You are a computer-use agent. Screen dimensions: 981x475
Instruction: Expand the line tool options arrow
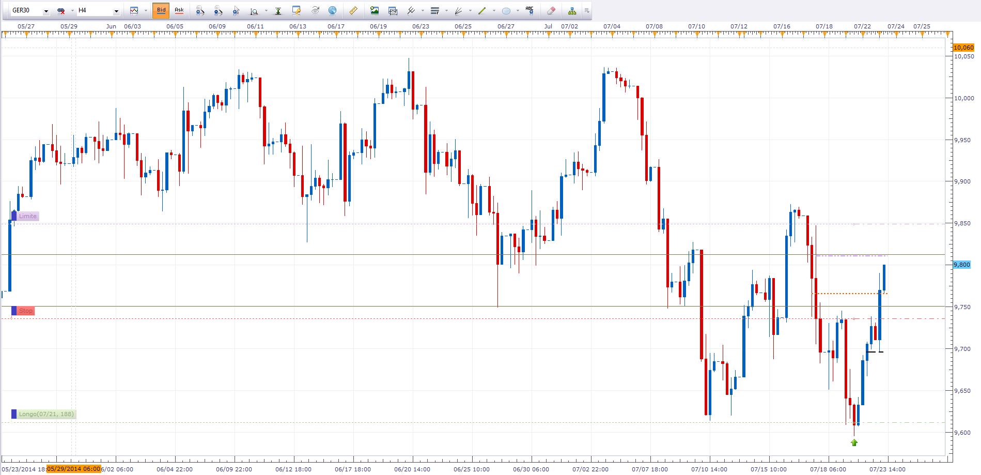(494, 11)
